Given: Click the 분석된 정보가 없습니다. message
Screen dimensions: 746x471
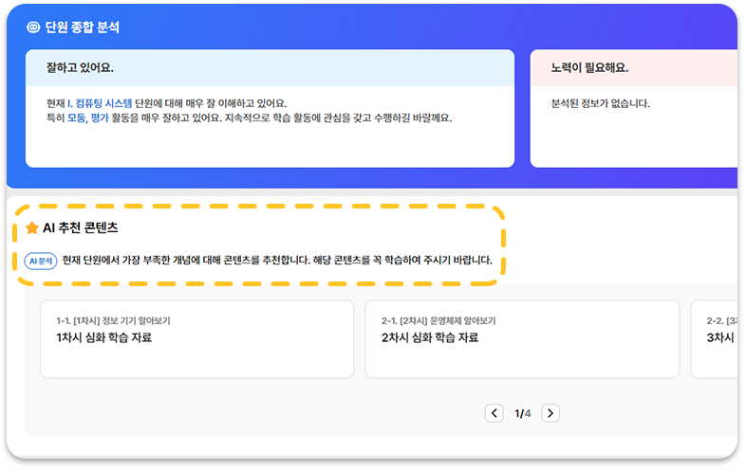Looking at the screenshot, I should (600, 103).
